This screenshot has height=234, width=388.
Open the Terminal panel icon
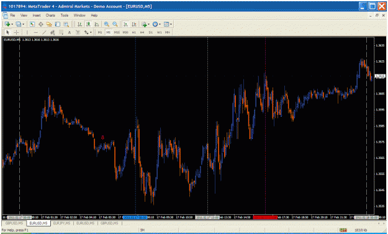pyautogui.click(x=57, y=24)
